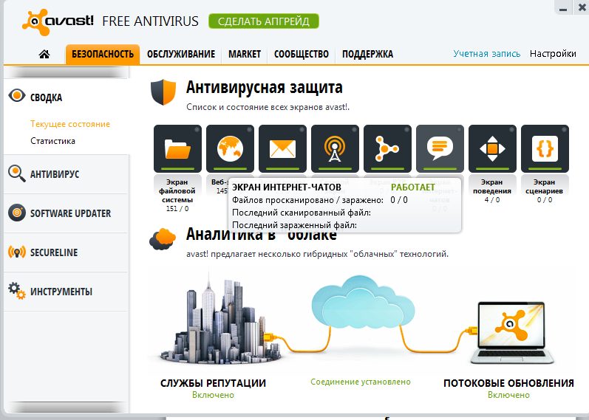The height and width of the screenshot is (420, 589).
Task: Click the Антивирусная защита heading
Action: 264,87
